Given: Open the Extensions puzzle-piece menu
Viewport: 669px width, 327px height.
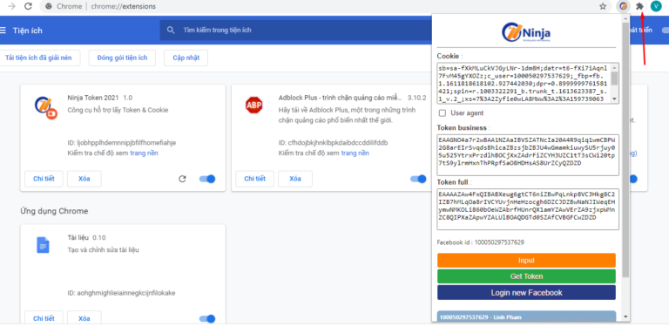Looking at the screenshot, I should (x=639, y=6).
